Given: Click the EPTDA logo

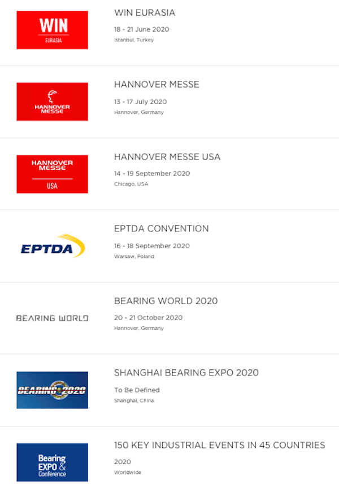Looking at the screenshot, I should 52,247.
